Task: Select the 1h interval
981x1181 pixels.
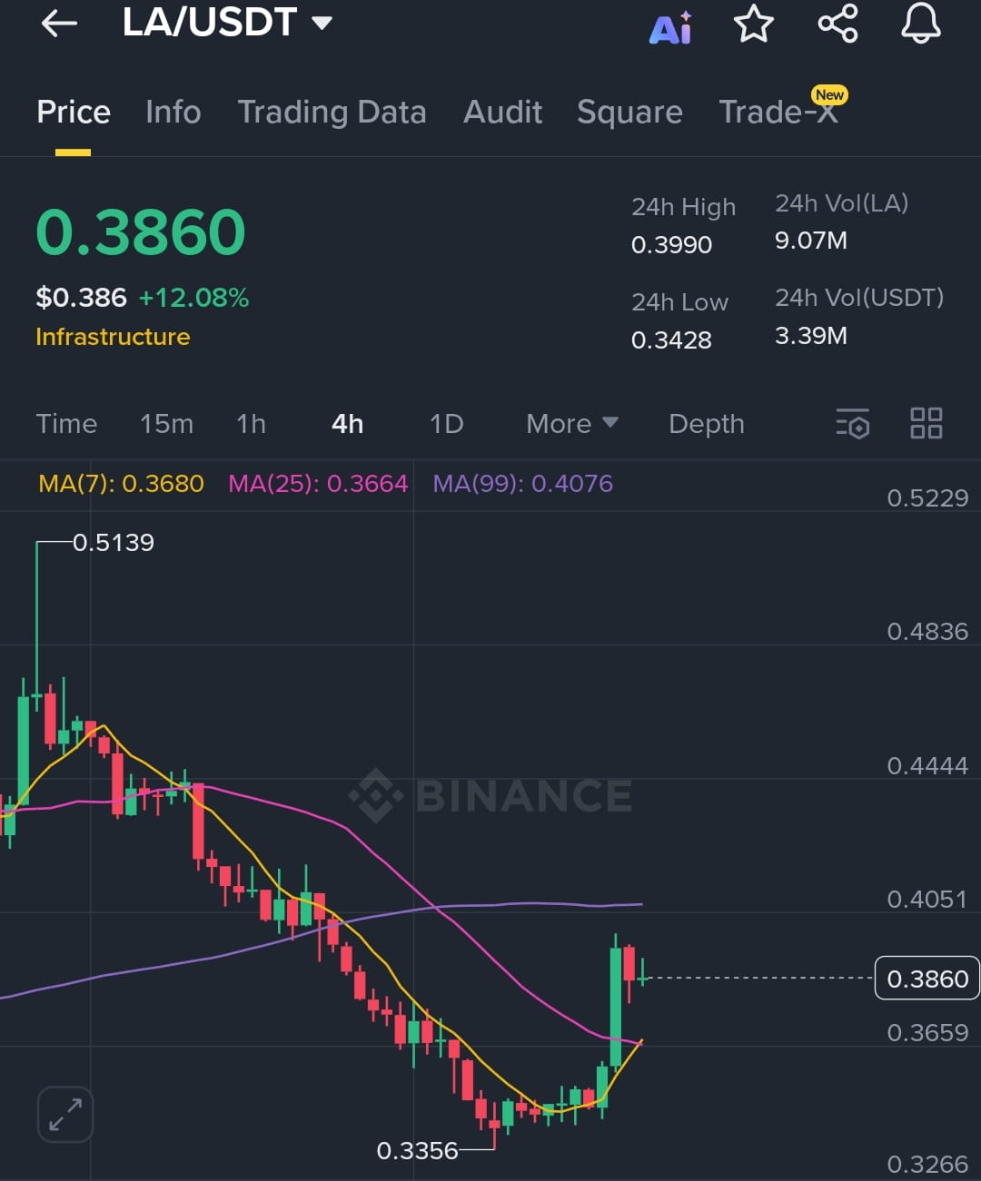Action: pos(251,423)
